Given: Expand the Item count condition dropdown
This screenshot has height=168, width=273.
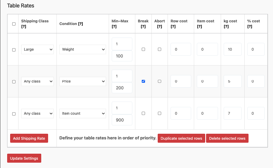Looking at the screenshot, I should click(x=82, y=113).
